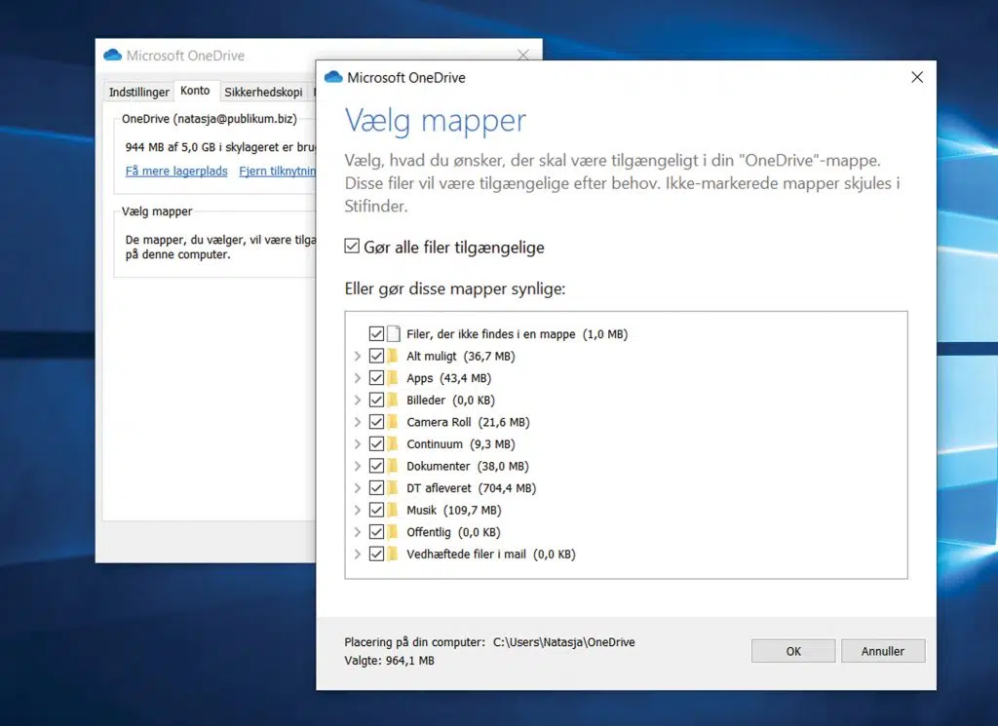998x726 pixels.
Task: Open the Sikkerhedskopi tab in settings window
Action: (263, 92)
